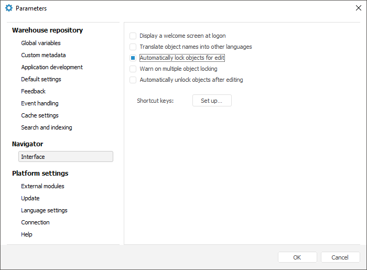Close the Parameters dialog window
The height and width of the screenshot is (270, 367).
coord(358,8)
